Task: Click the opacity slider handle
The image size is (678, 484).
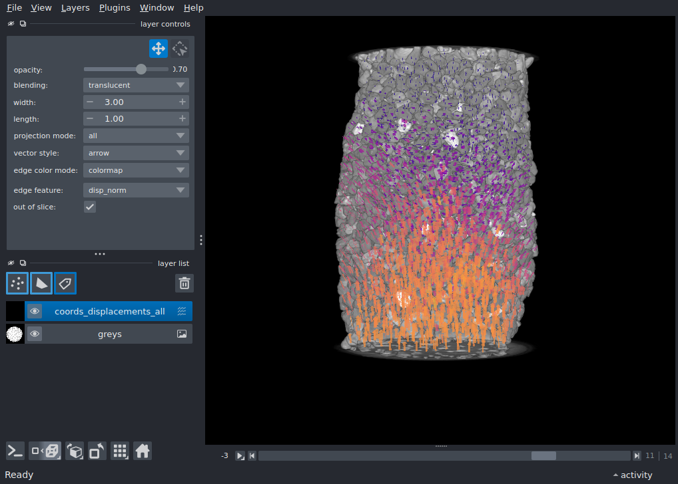Action: coord(141,69)
